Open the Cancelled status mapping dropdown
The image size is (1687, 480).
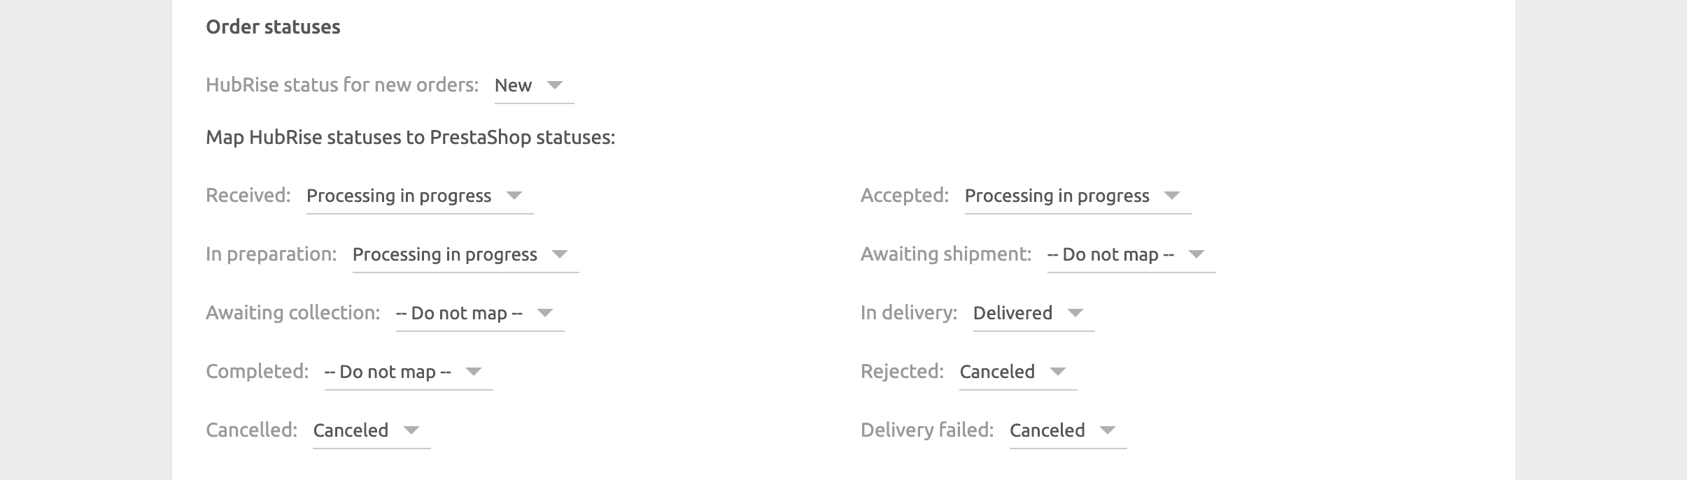[x=350, y=430]
